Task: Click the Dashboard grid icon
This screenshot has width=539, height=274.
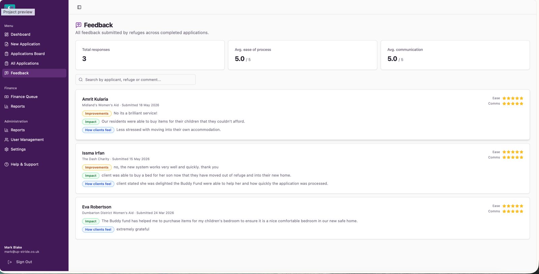Action: (x=6, y=34)
